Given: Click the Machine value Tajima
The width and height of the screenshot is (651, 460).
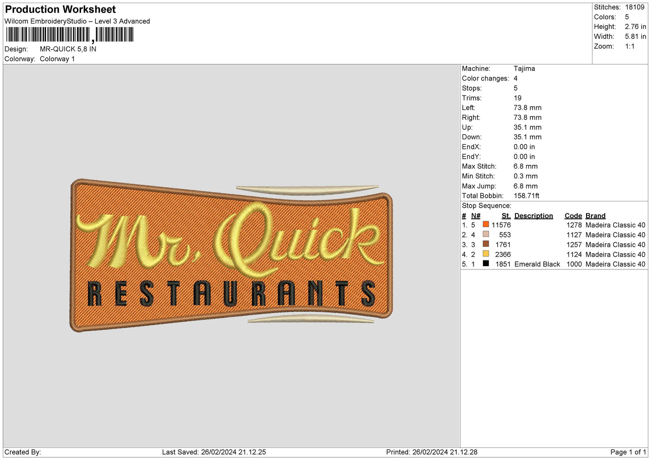Looking at the screenshot, I should (x=524, y=69).
